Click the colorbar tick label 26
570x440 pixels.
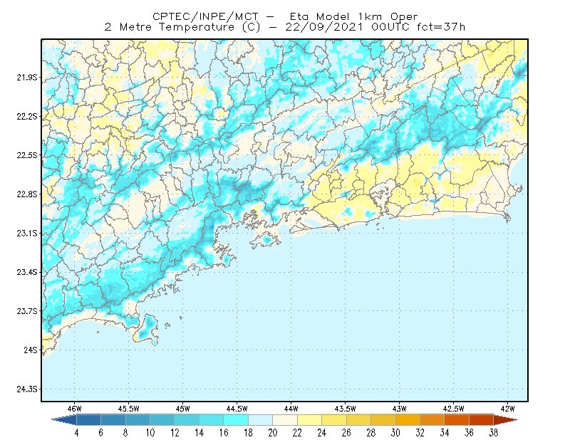coord(346,433)
